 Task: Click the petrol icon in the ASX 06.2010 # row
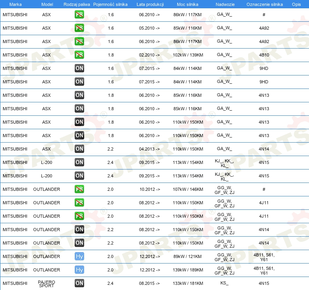tap(79, 15)
